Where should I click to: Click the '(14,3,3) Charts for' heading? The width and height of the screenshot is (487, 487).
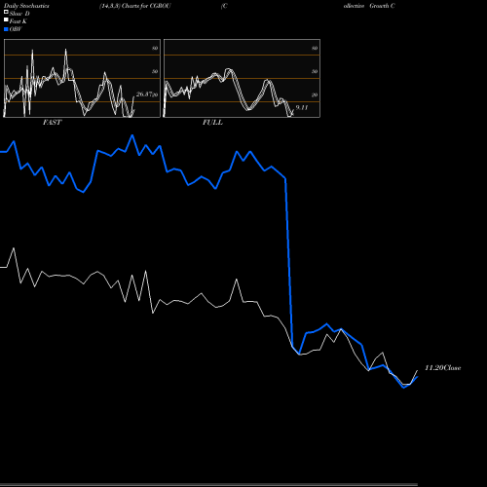coord(124,6)
